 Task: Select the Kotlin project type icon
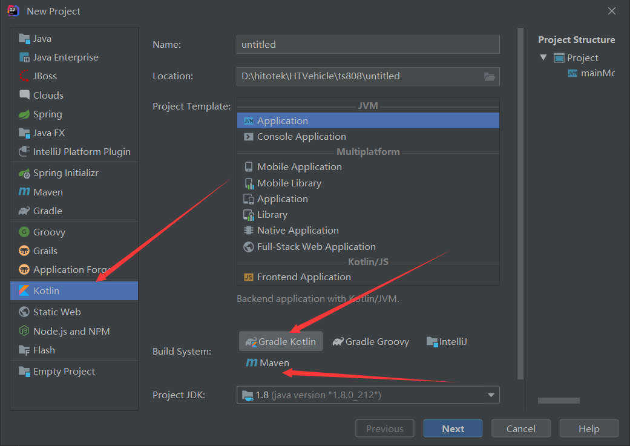click(x=24, y=291)
